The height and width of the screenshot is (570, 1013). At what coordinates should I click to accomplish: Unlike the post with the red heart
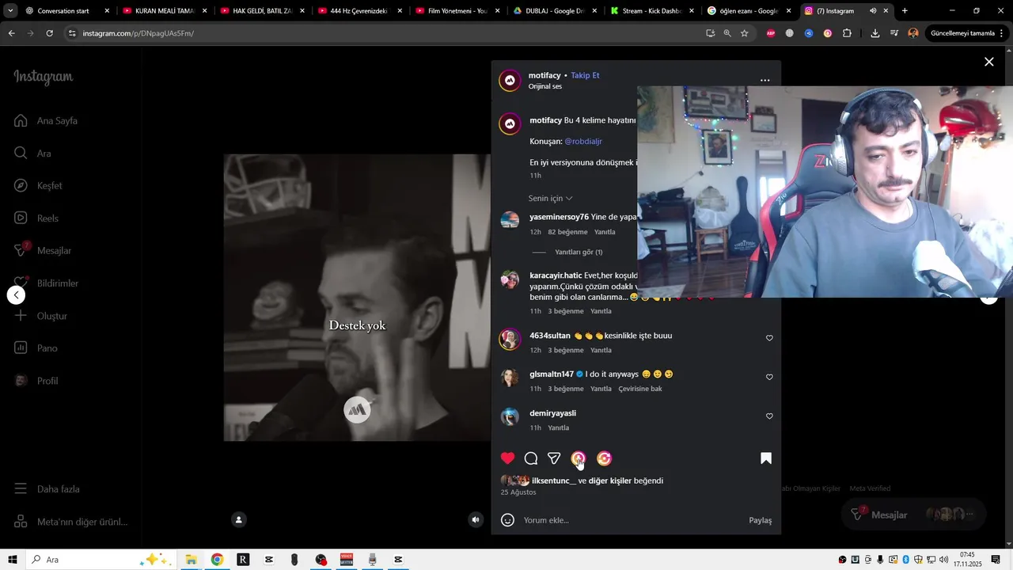pyautogui.click(x=508, y=458)
